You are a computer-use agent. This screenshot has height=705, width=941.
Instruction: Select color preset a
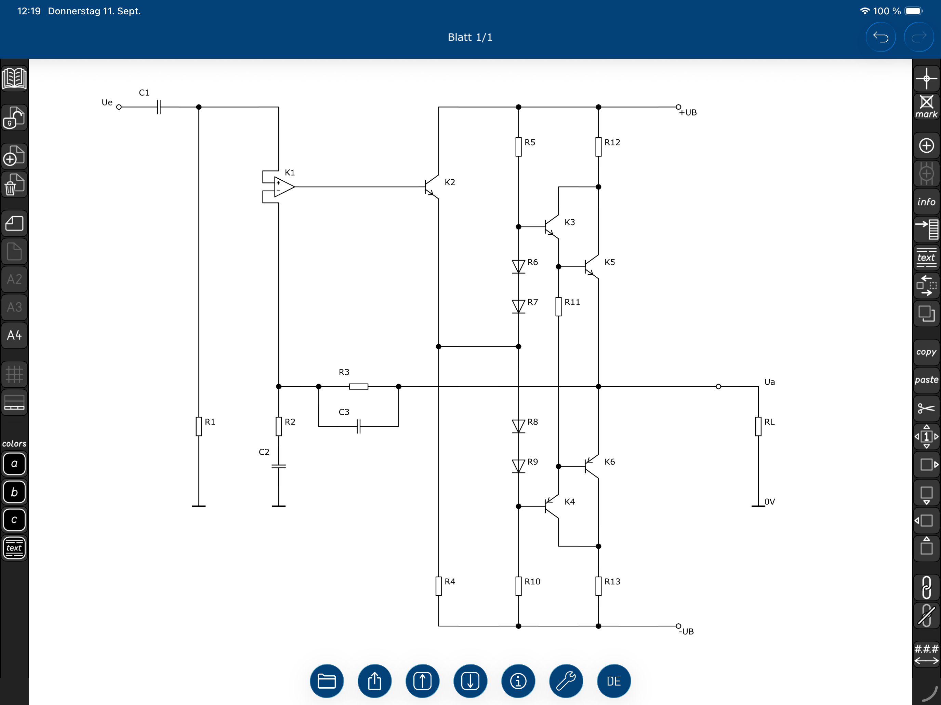coord(14,464)
